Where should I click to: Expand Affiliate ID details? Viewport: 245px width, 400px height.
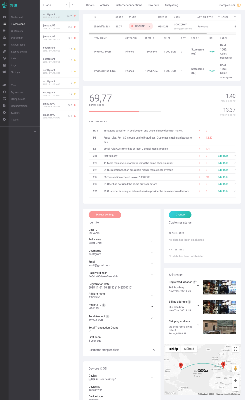tap(152, 307)
